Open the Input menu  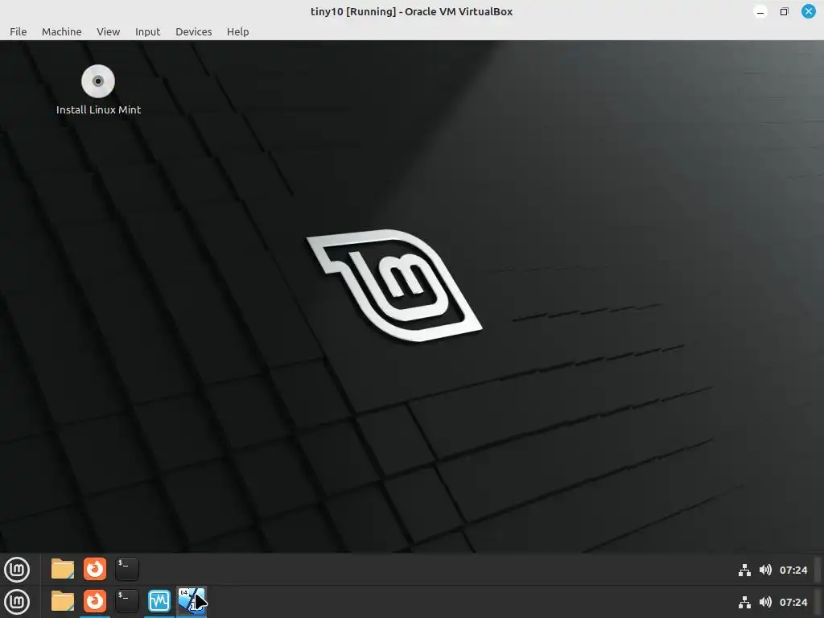[148, 31]
